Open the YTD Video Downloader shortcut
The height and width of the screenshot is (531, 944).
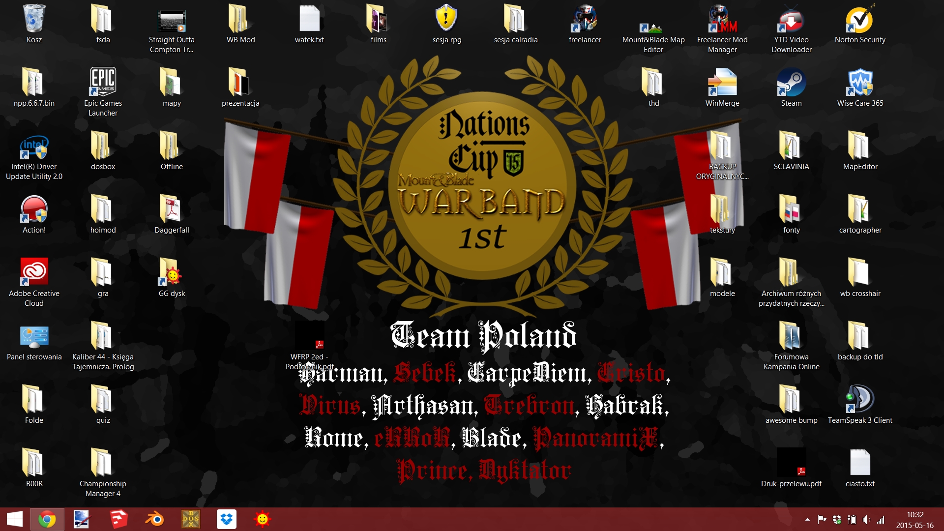point(791,29)
